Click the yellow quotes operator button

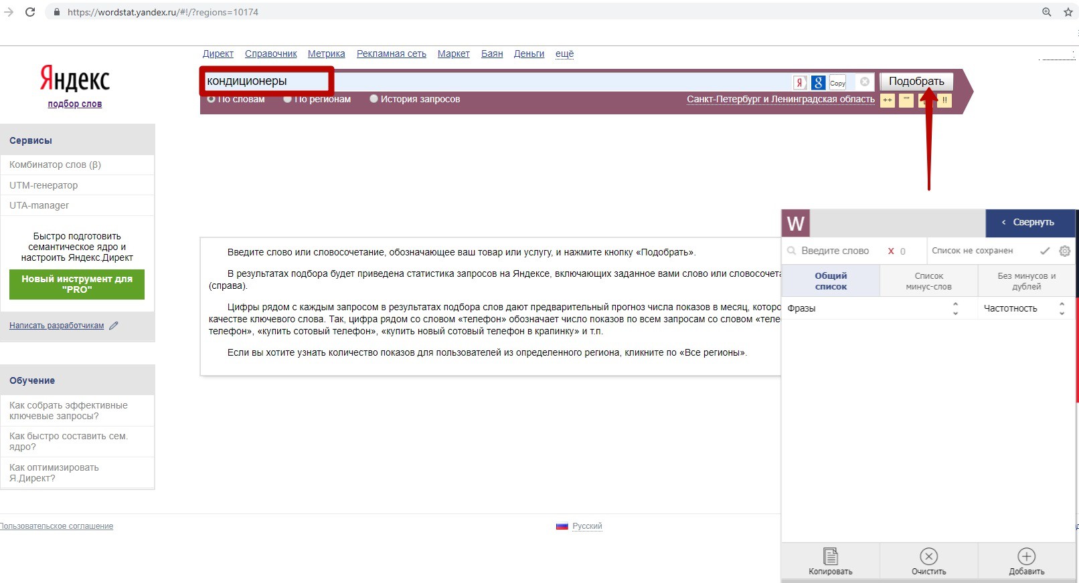906,100
